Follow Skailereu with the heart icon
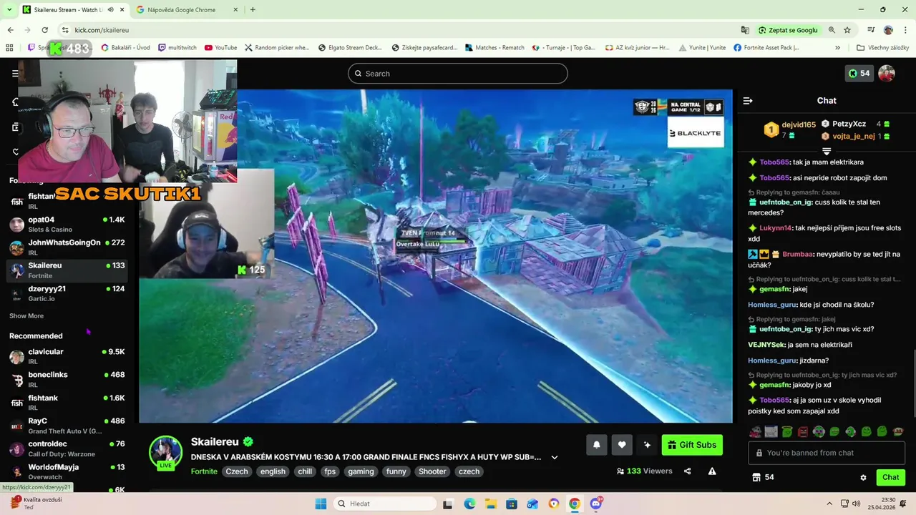The image size is (916, 515). 622,445
